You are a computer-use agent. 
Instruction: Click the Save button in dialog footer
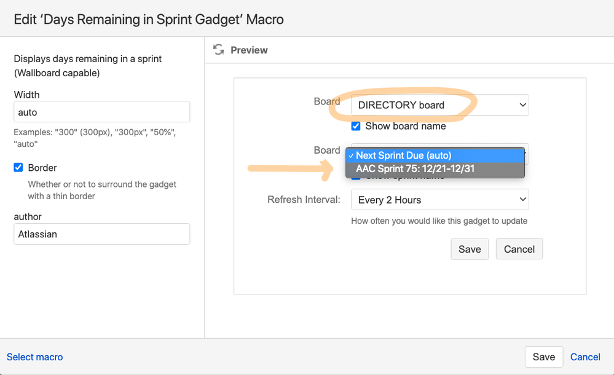tap(544, 357)
